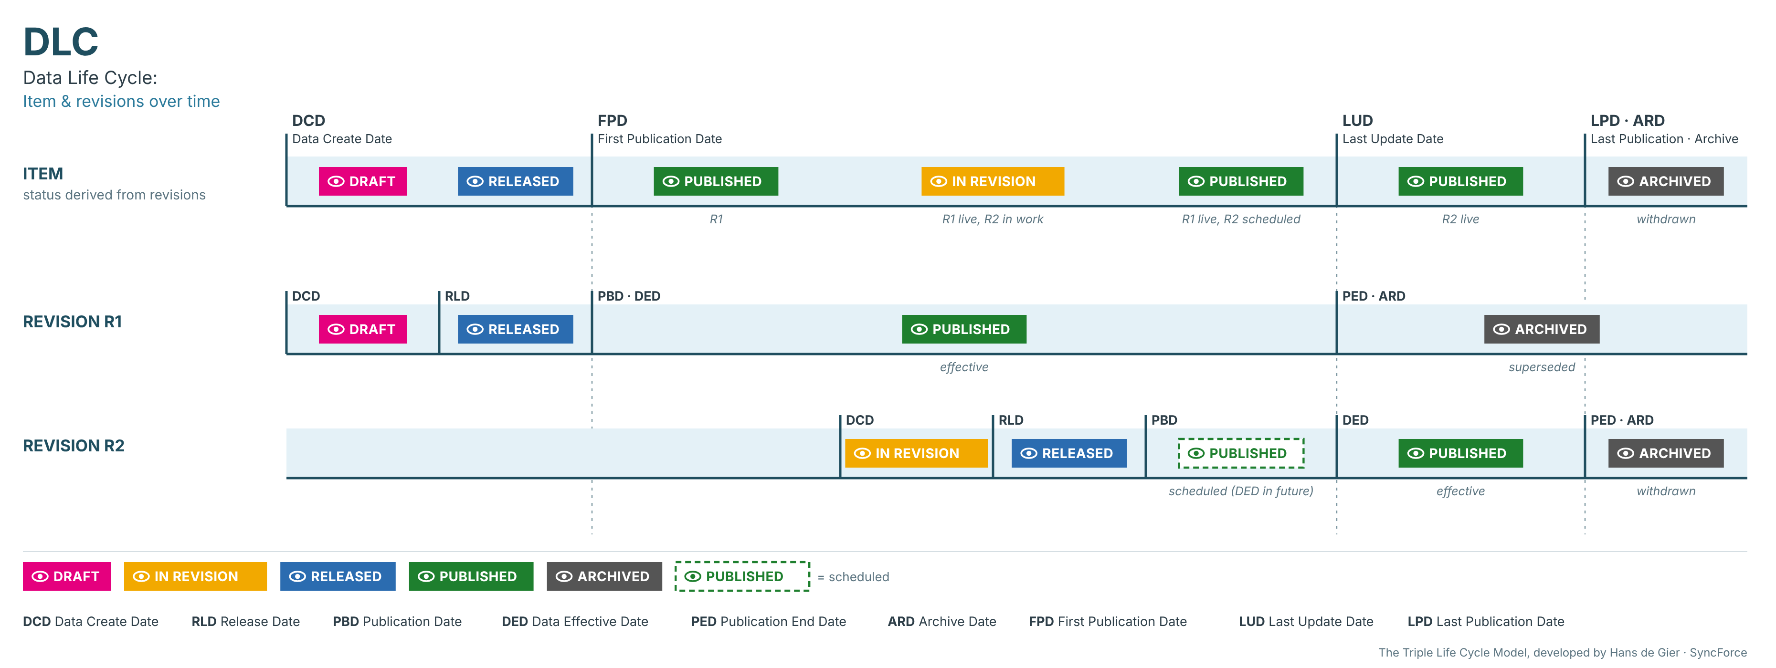The width and height of the screenshot is (1776, 668).
Task: Click the FPD First Publication Date marker header
Action: 659,130
